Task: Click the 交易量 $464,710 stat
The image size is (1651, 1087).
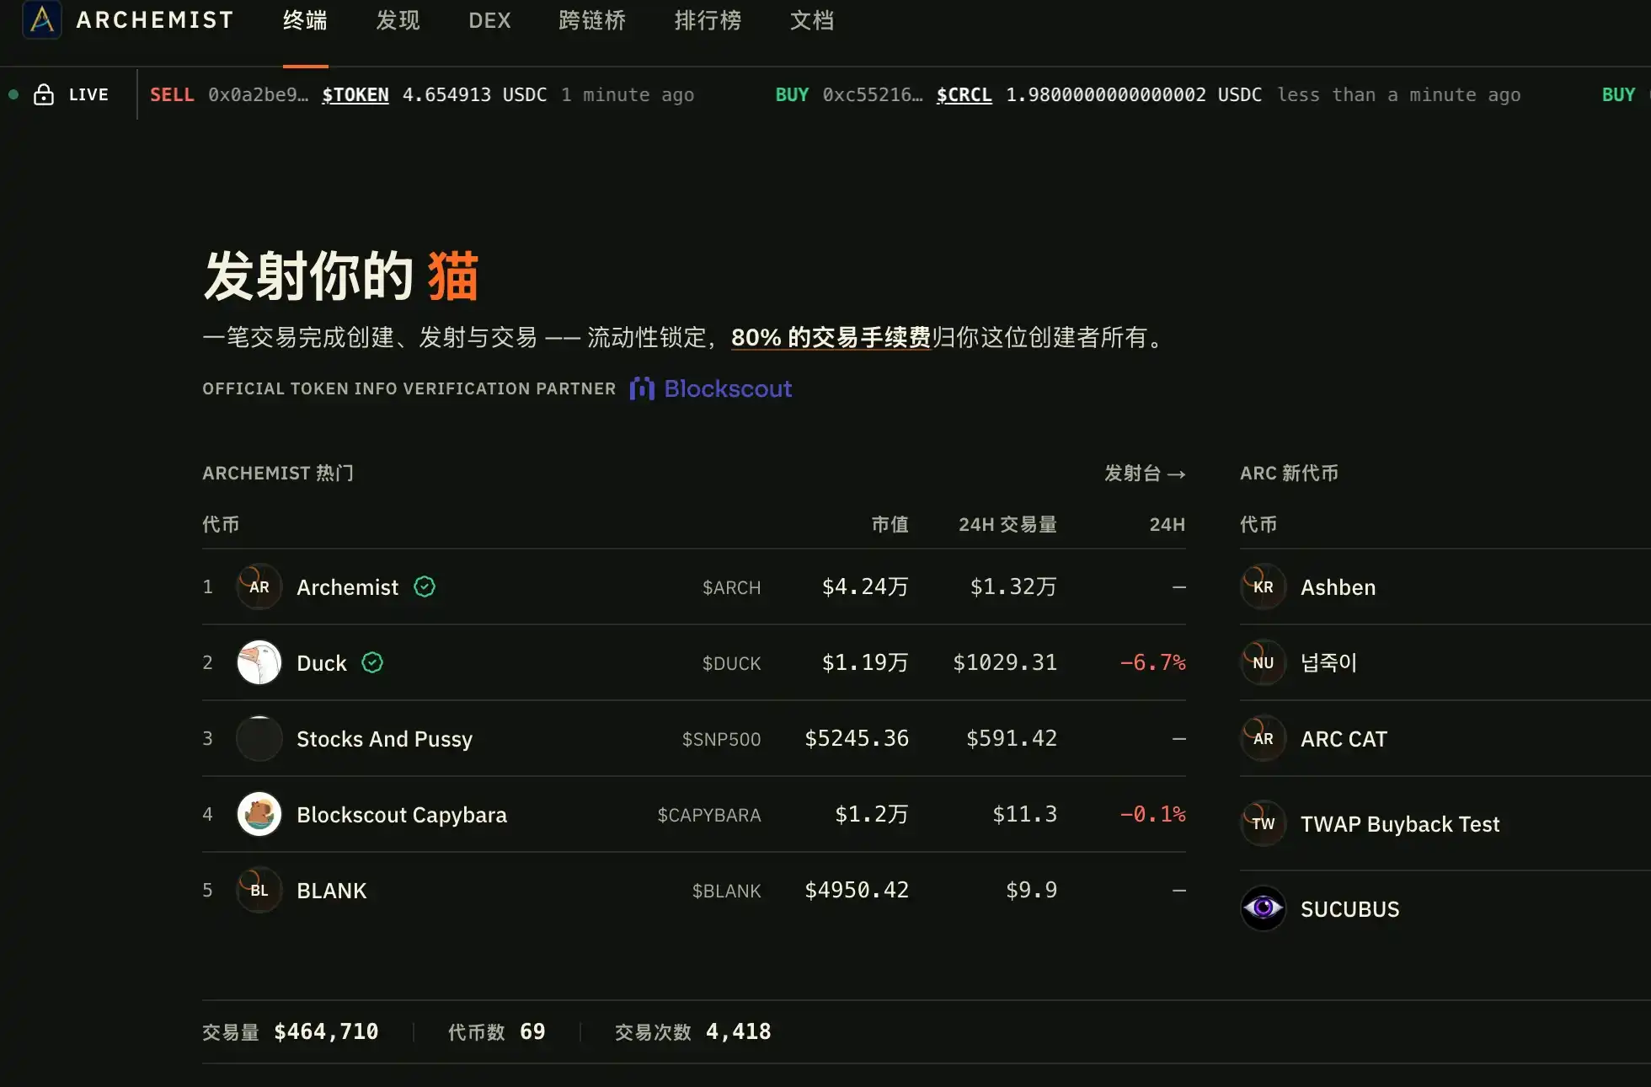Action: pos(291,1031)
